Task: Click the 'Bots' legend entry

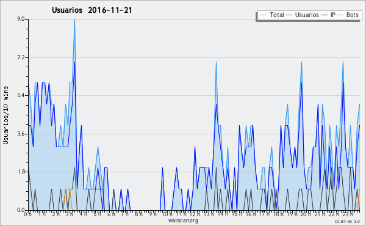Action: point(348,15)
